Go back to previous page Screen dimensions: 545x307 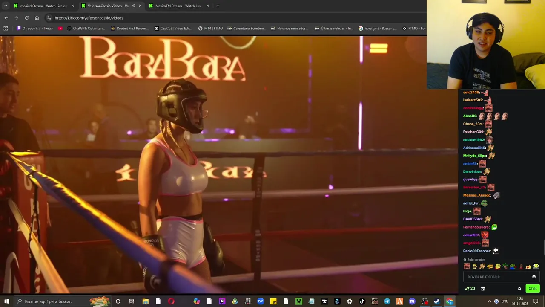click(x=6, y=18)
